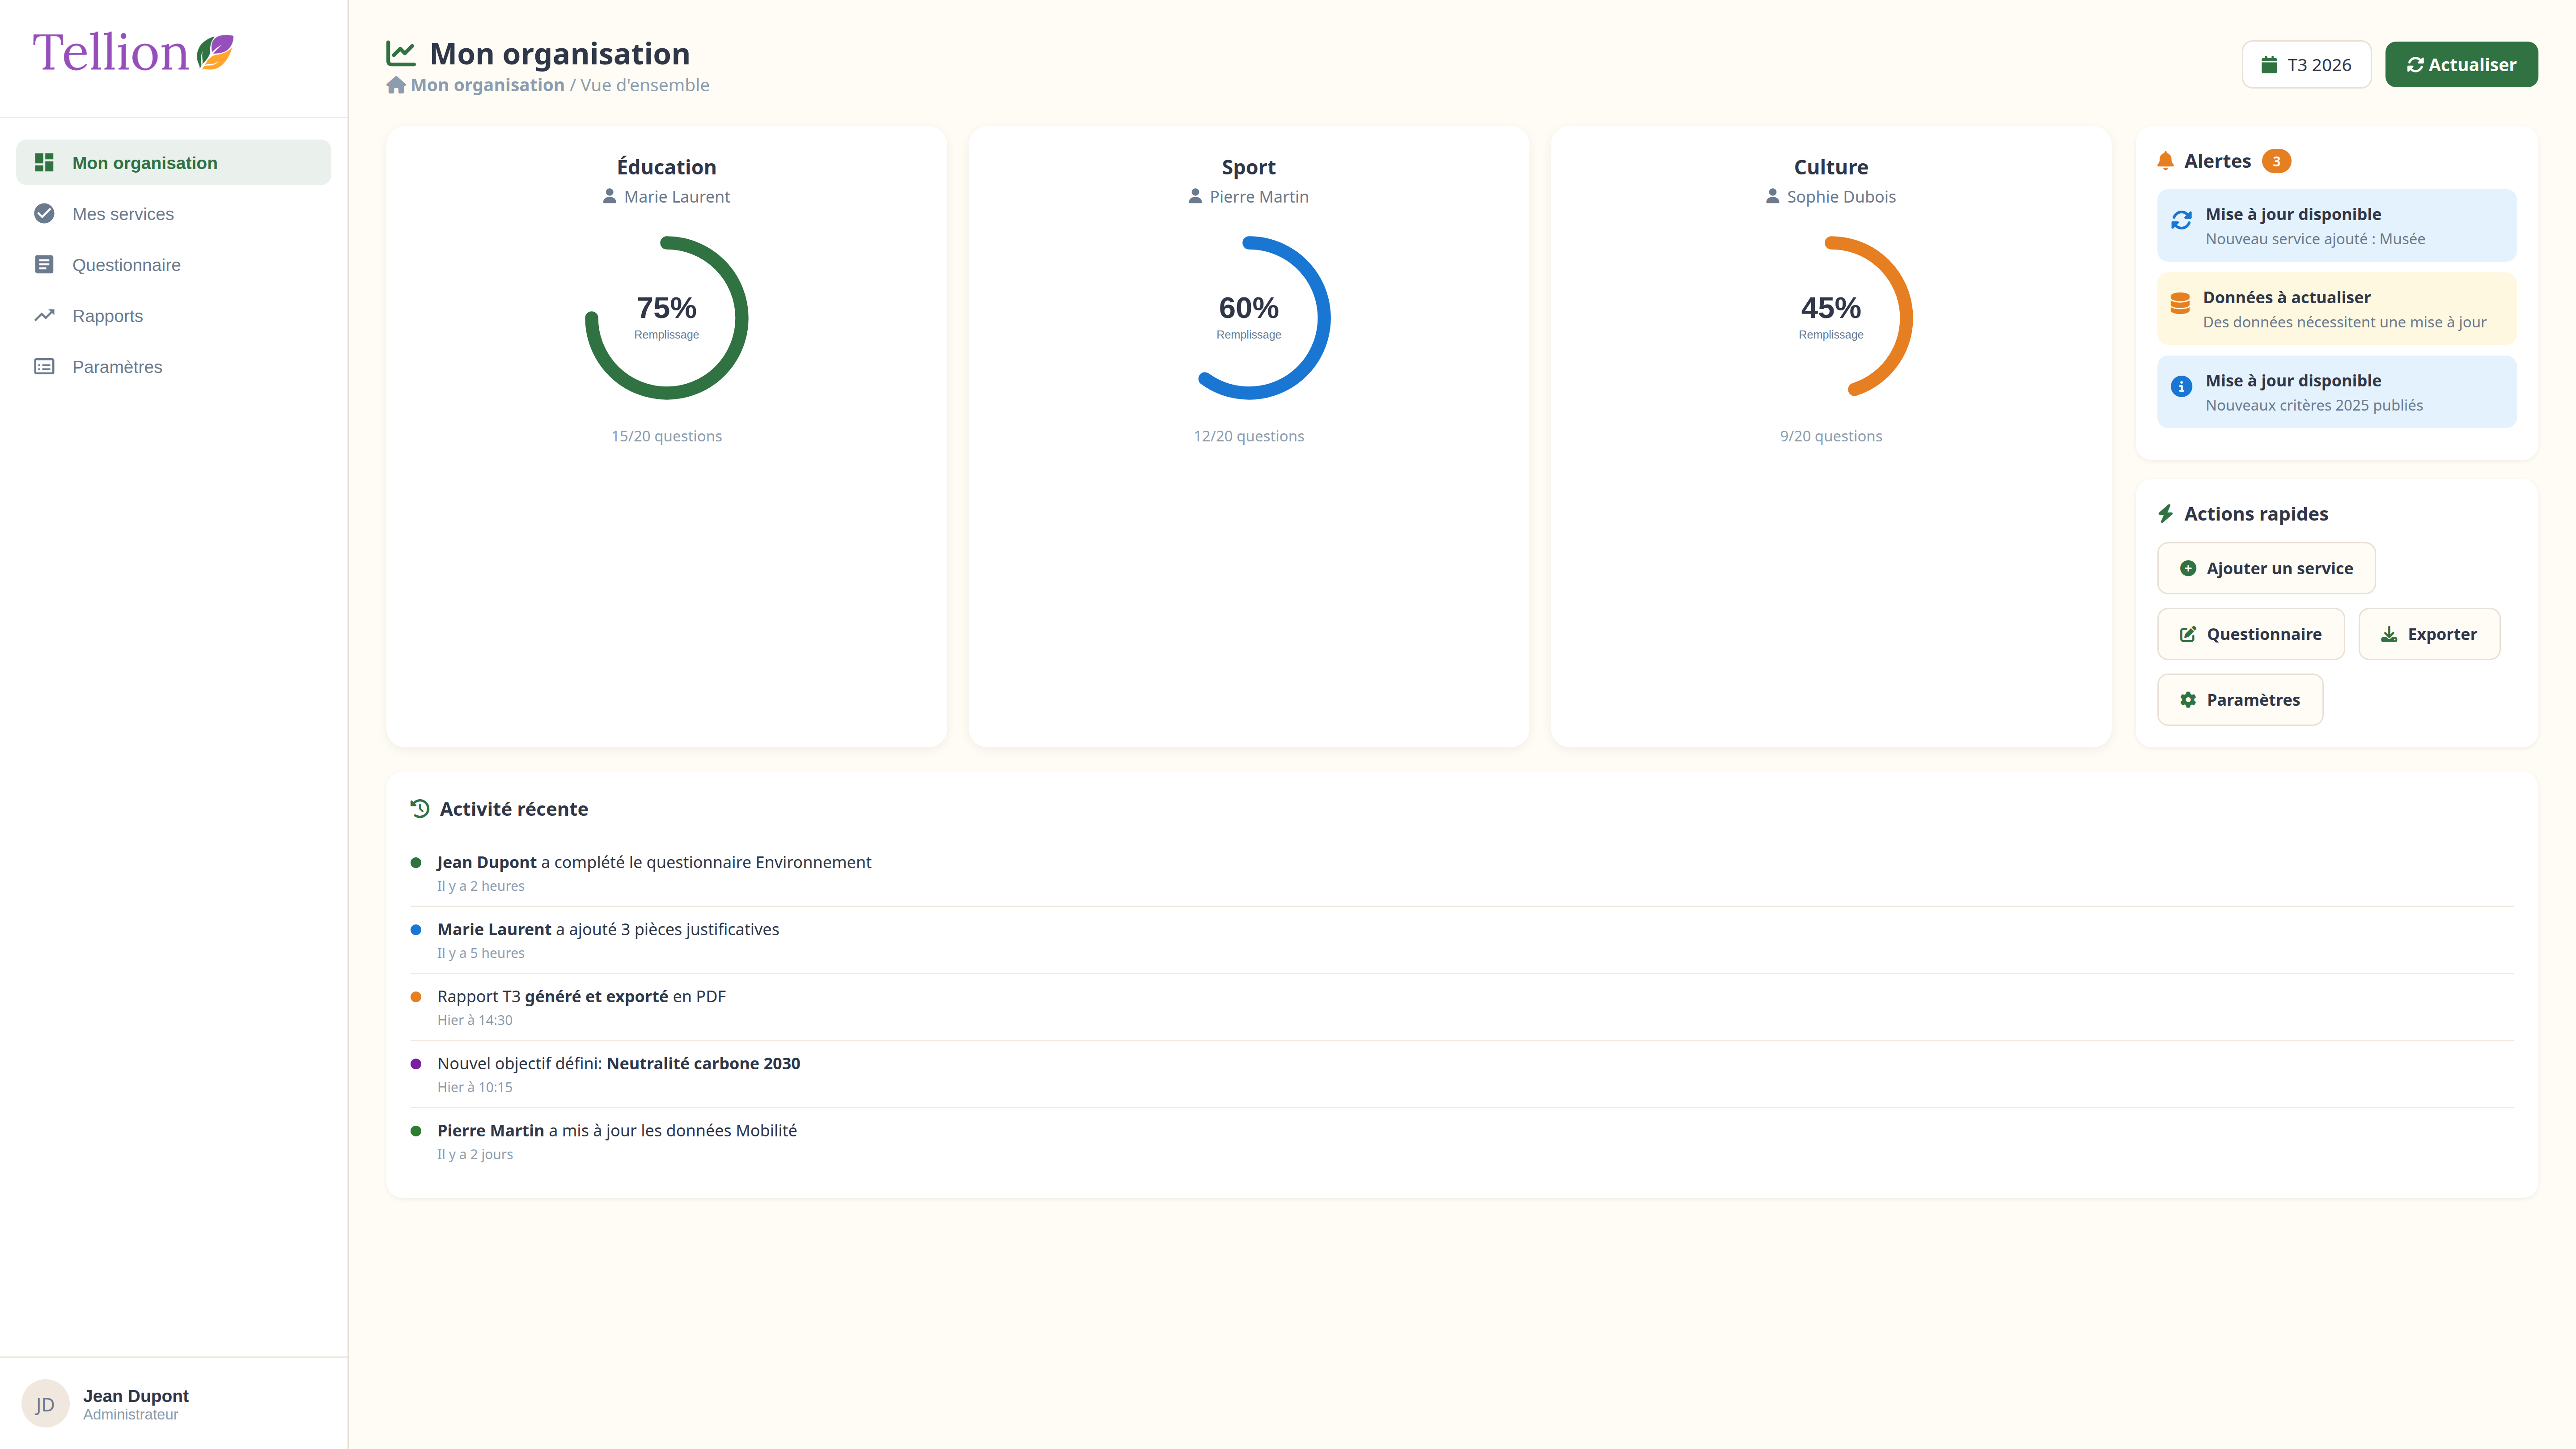
Task: Go to Mes services
Action: (x=174, y=213)
